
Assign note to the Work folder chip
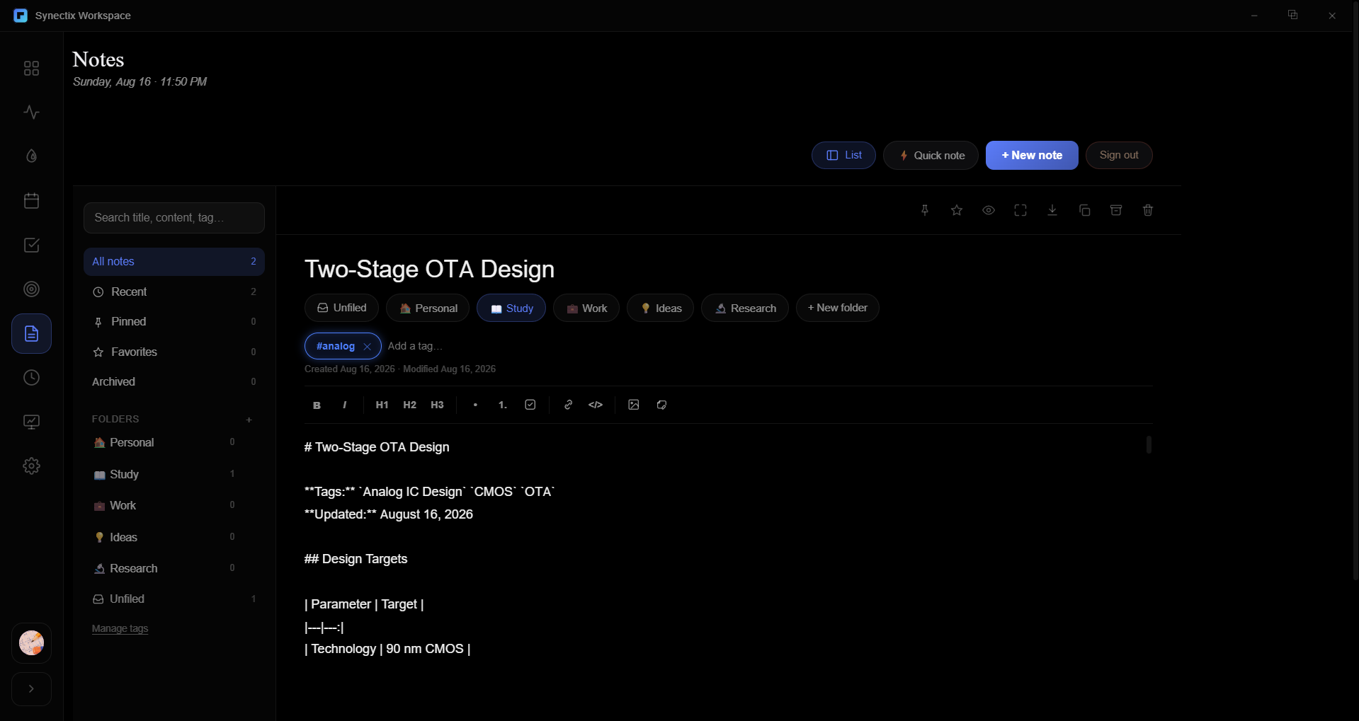pos(586,308)
